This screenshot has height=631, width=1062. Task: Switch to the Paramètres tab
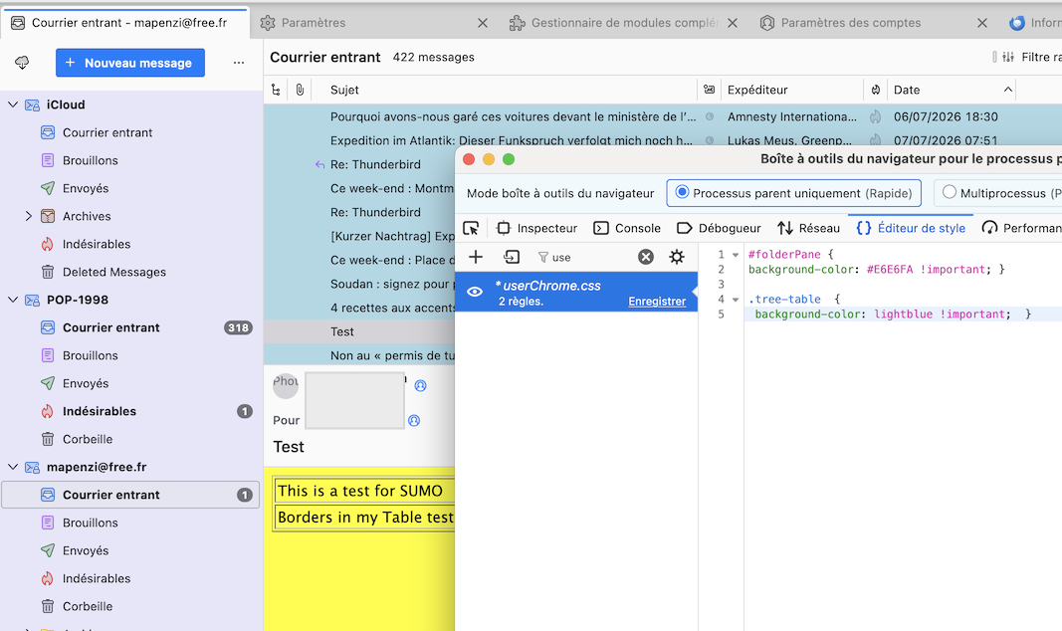[x=314, y=22]
